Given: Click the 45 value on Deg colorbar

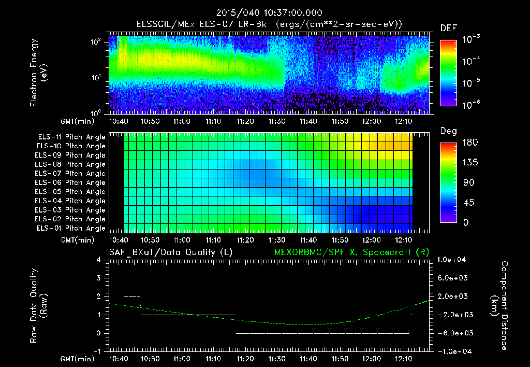Looking at the screenshot, I should (x=468, y=203).
